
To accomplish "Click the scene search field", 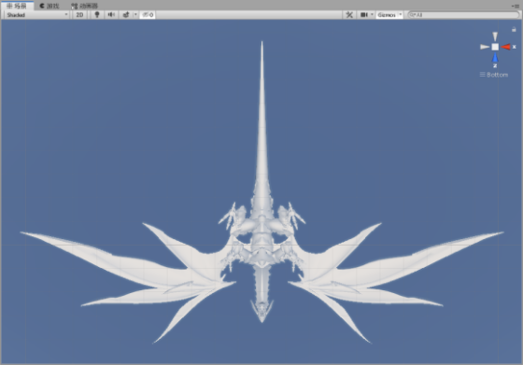I will click(x=463, y=15).
